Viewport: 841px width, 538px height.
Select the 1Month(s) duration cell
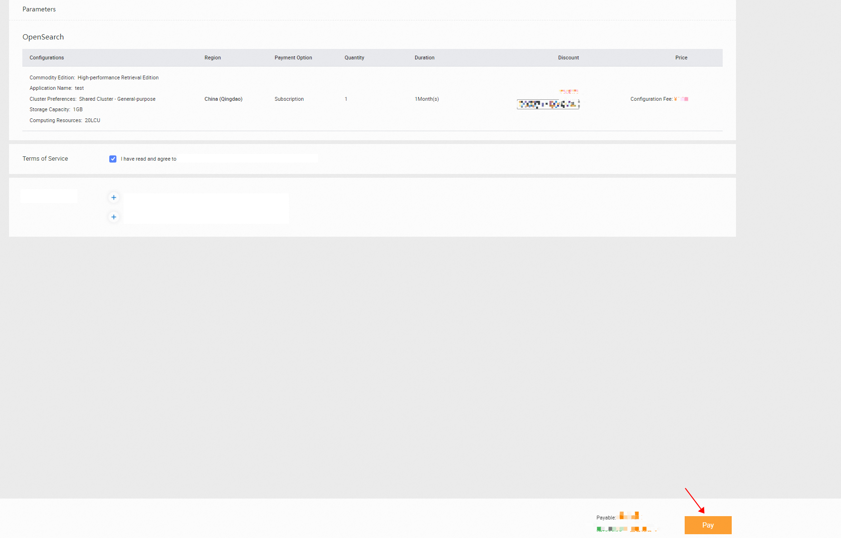click(427, 99)
